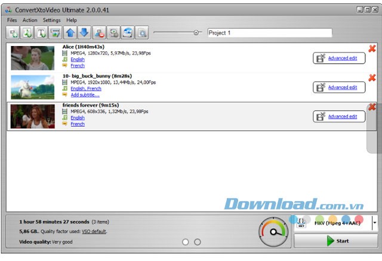Open the Settings menu
This screenshot has height=261, width=382.
pyautogui.click(x=52, y=20)
